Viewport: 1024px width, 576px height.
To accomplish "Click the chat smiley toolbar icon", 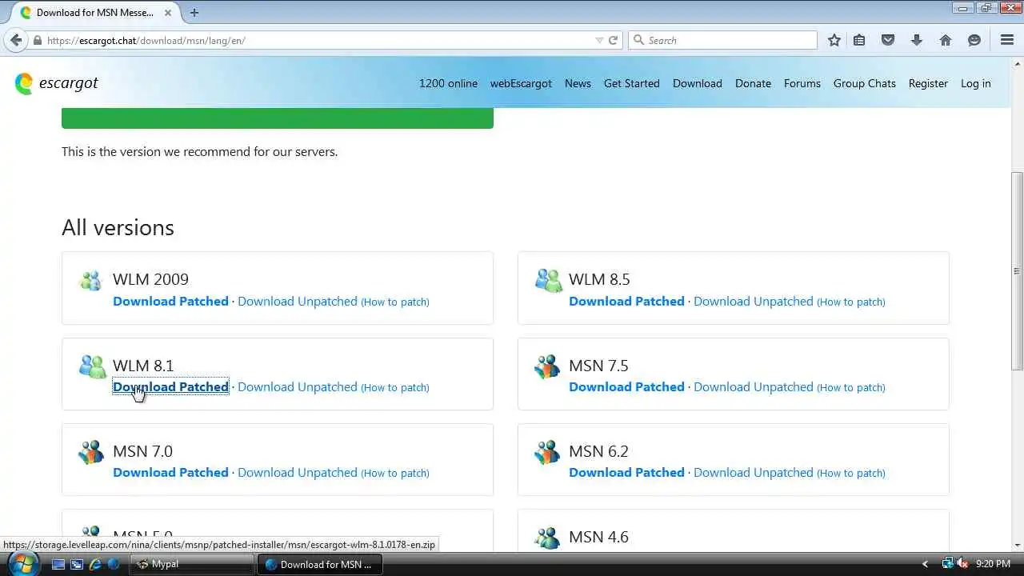I will click(974, 40).
